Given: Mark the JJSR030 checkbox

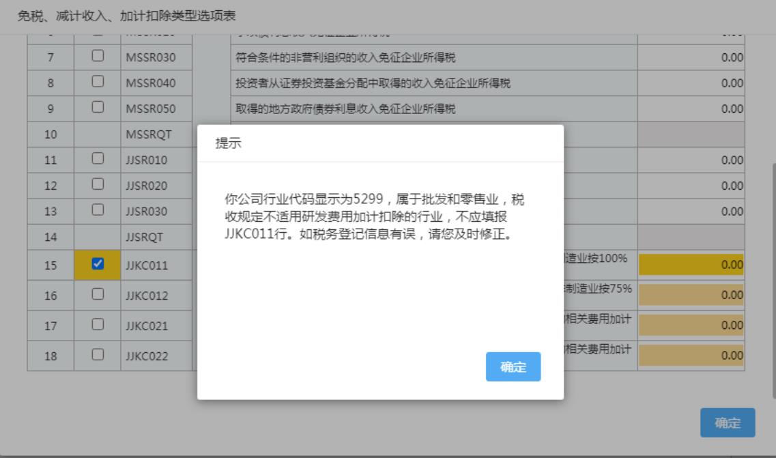Looking at the screenshot, I should pos(97,211).
